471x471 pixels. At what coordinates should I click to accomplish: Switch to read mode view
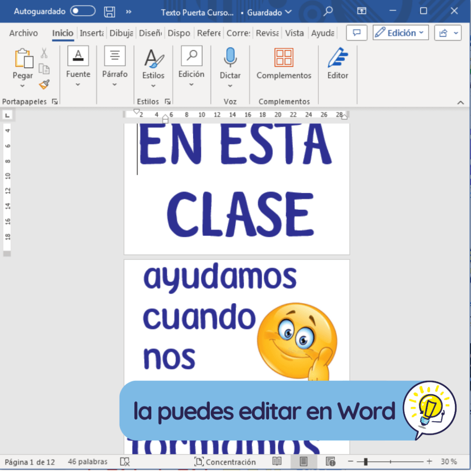[277, 461]
